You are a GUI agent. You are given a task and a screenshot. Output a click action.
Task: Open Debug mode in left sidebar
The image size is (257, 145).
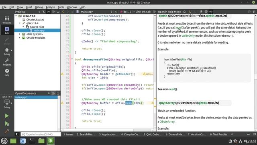7,51
